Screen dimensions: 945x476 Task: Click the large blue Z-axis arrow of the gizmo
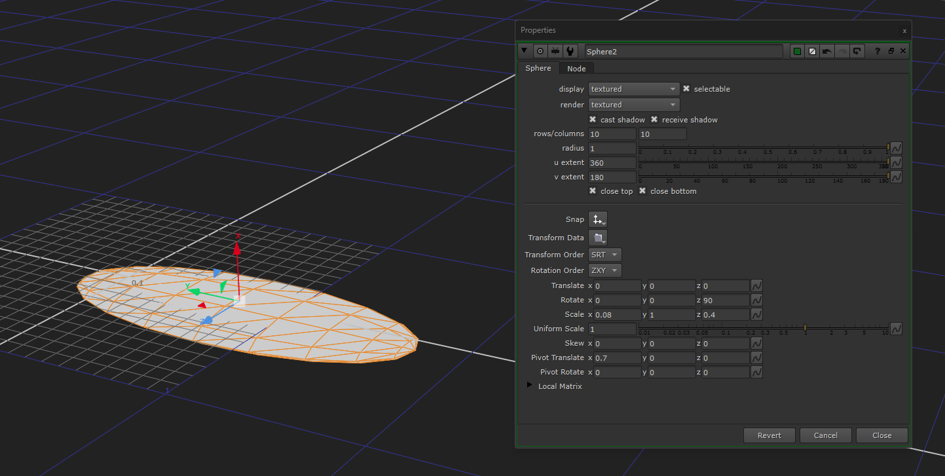click(206, 320)
